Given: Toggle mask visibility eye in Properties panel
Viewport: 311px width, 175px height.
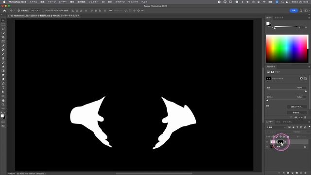Looking at the screenshot, I should coord(301,118).
